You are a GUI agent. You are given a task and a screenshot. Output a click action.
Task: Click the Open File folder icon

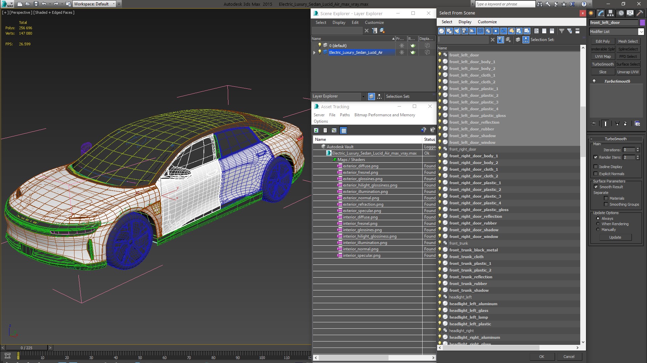pos(28,4)
